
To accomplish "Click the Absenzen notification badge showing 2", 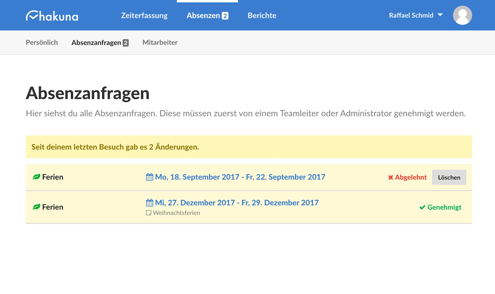I will point(225,16).
